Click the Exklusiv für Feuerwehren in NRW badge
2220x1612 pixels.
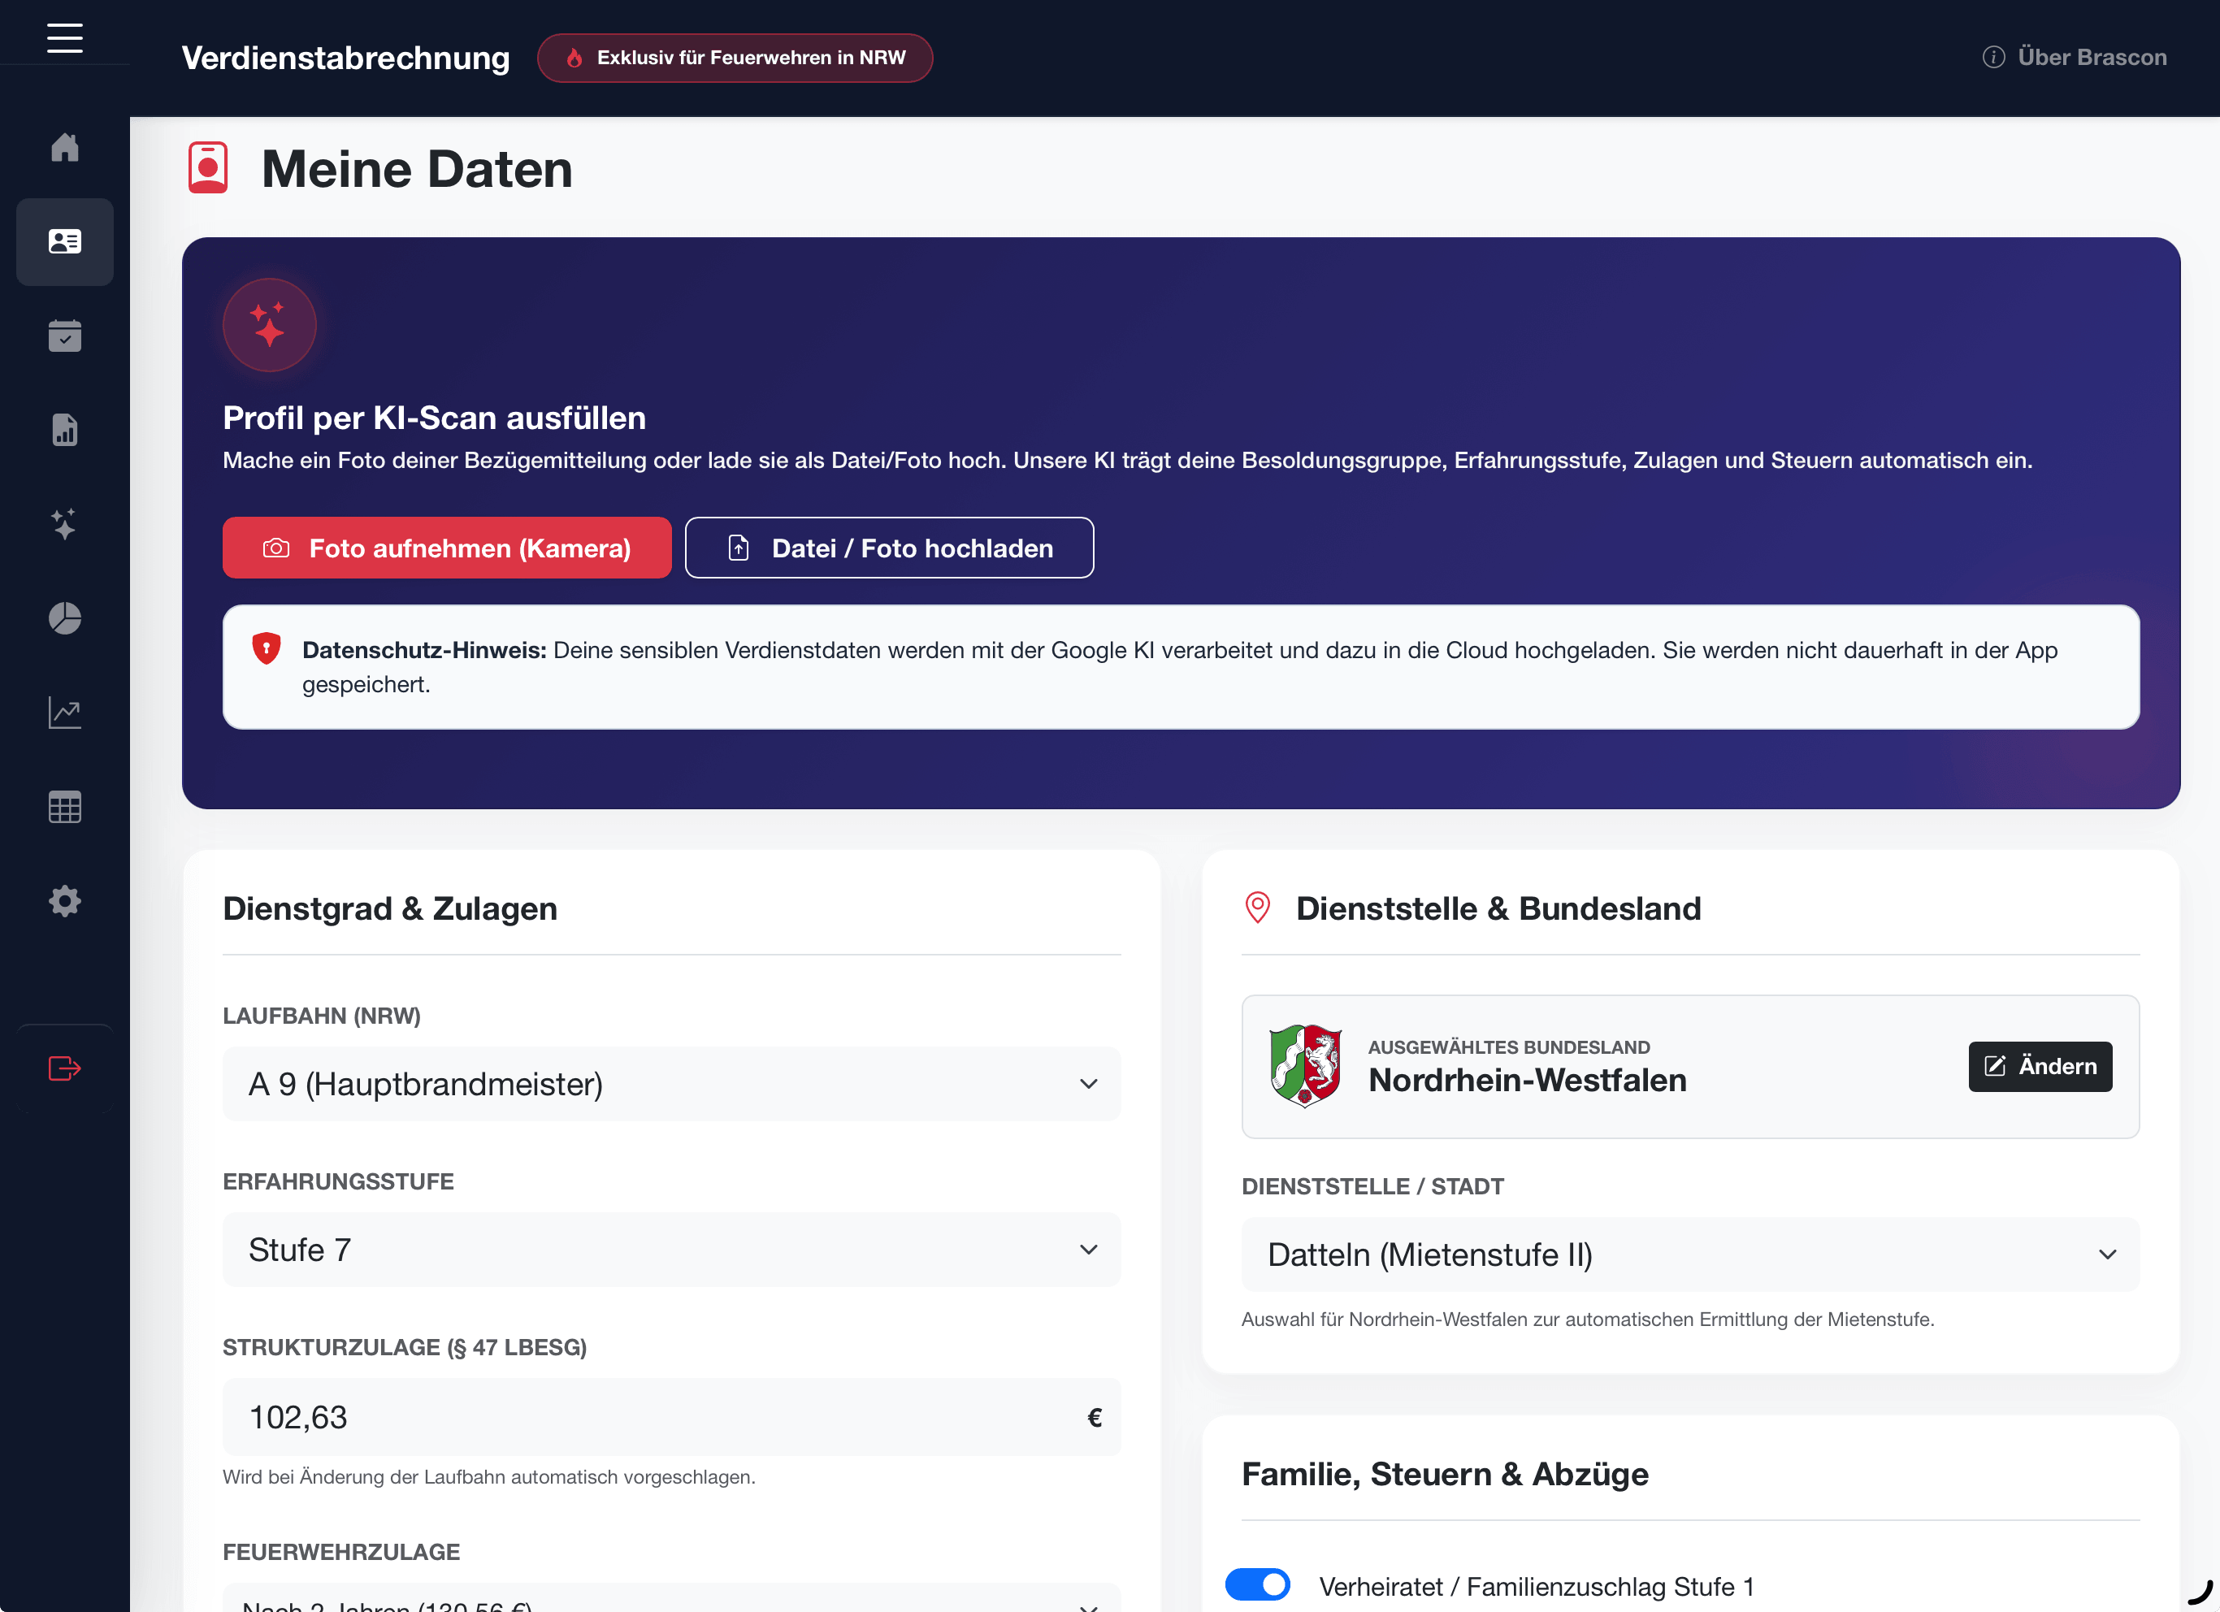pyautogui.click(x=735, y=58)
